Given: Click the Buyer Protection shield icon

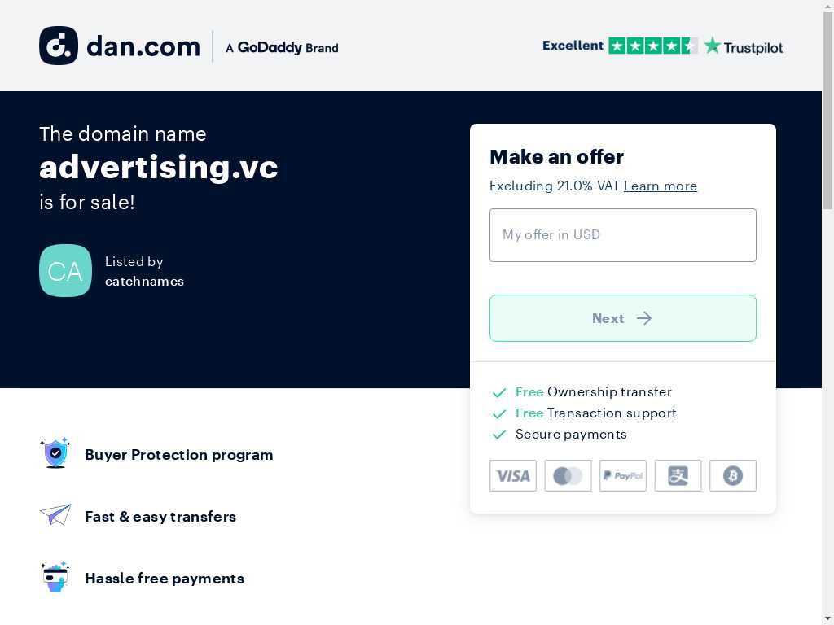Looking at the screenshot, I should [x=55, y=452].
